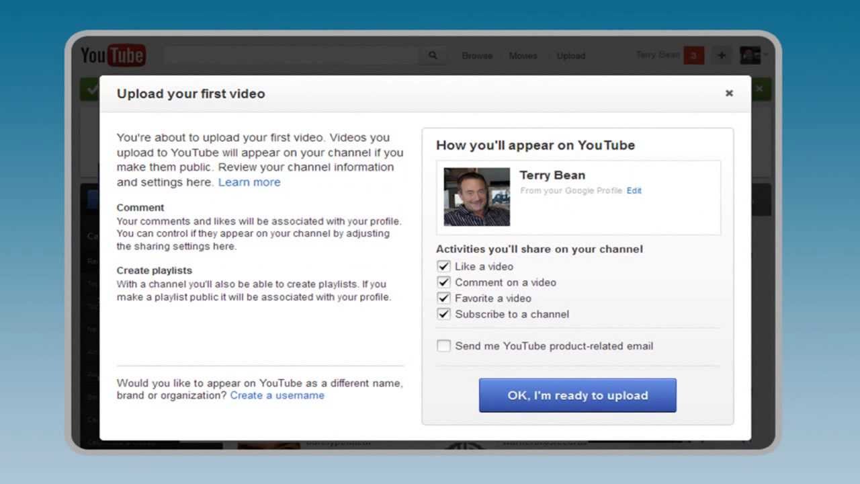
Task: Open the Movies menu item
Action: click(x=523, y=56)
